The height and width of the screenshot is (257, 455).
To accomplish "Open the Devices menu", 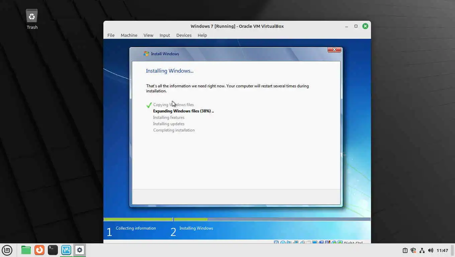I will point(184,35).
